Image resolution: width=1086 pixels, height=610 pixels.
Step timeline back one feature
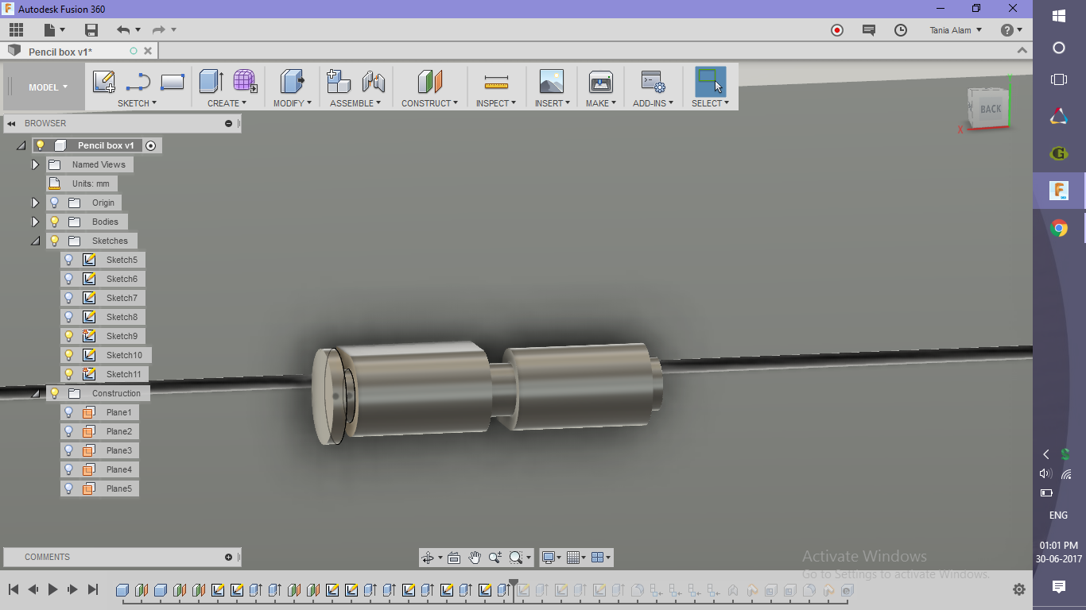pyautogui.click(x=33, y=589)
